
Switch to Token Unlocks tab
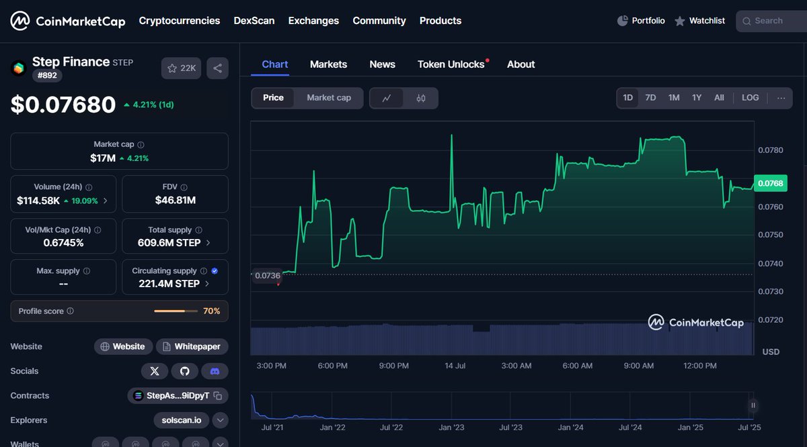pyautogui.click(x=451, y=64)
